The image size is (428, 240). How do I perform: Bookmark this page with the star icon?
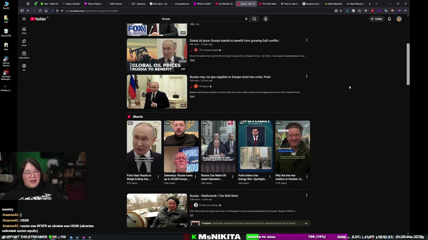click(x=341, y=11)
